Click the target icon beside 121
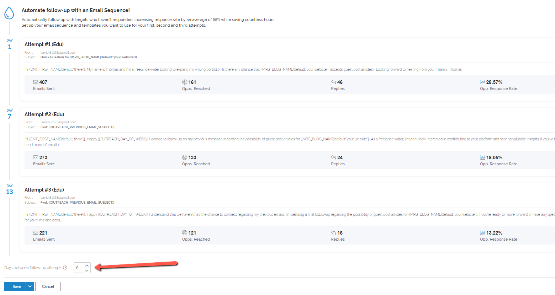This screenshot has height=295, width=555. pyautogui.click(x=185, y=233)
